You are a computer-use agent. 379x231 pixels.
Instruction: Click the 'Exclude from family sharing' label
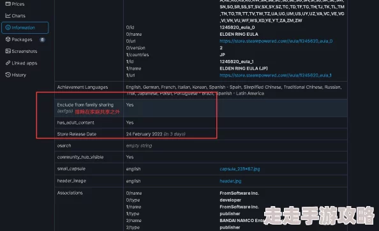pyautogui.click(x=85, y=105)
